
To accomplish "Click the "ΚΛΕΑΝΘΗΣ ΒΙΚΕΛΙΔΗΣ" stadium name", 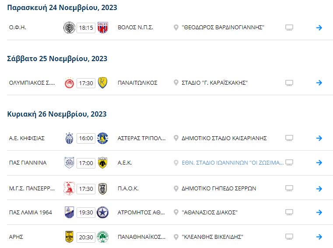I will pyautogui.click(x=212, y=237).
